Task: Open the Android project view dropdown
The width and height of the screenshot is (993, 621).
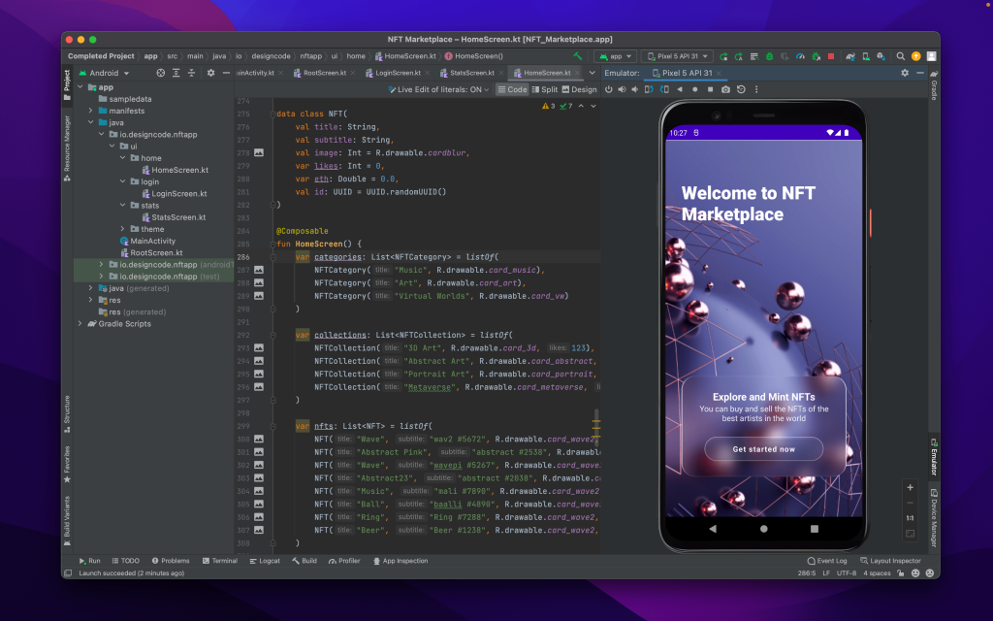Action: point(105,73)
